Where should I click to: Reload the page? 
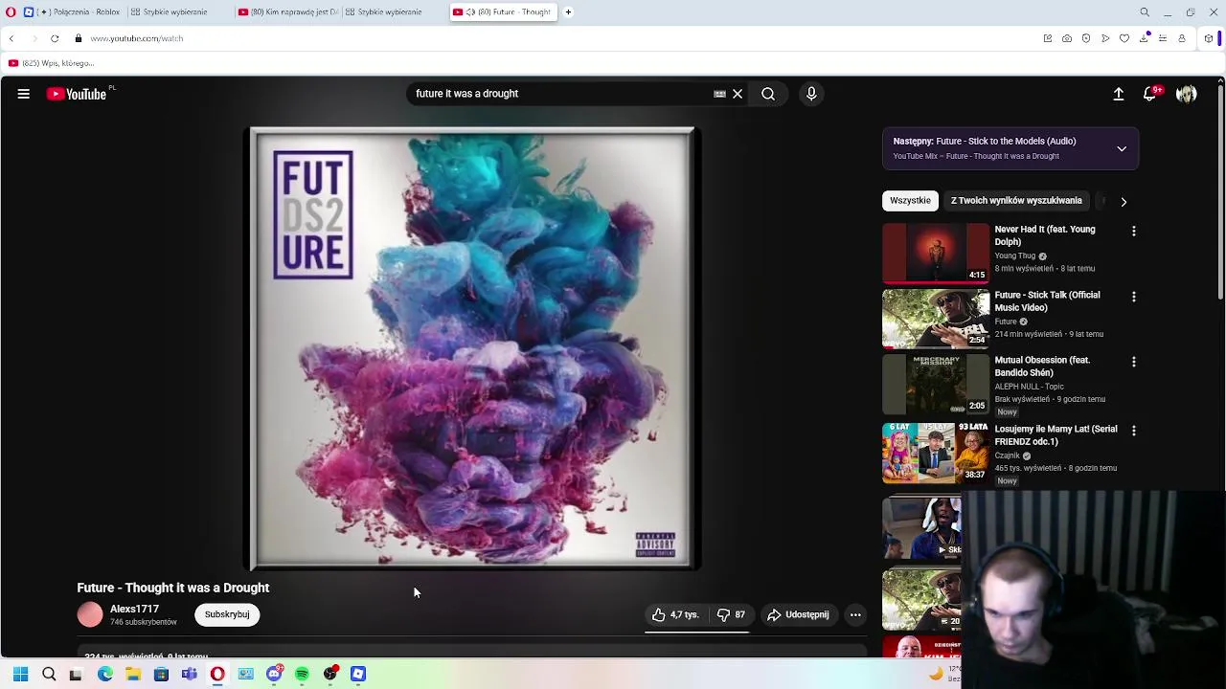pyautogui.click(x=55, y=38)
